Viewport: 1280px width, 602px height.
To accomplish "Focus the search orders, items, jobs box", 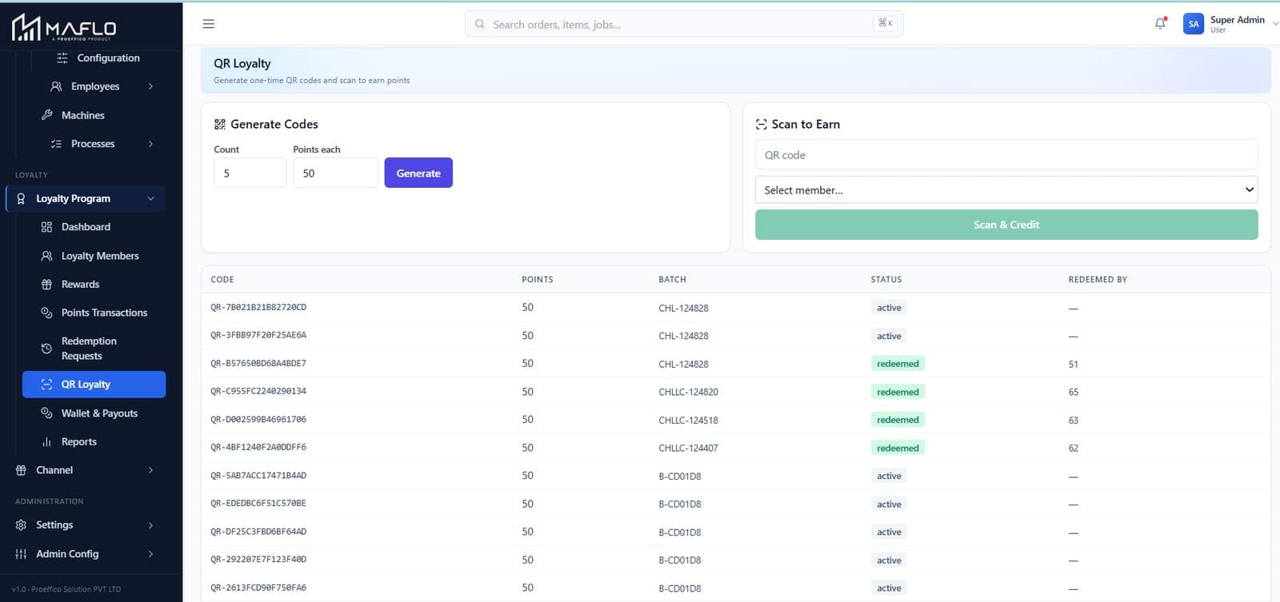I will click(684, 24).
